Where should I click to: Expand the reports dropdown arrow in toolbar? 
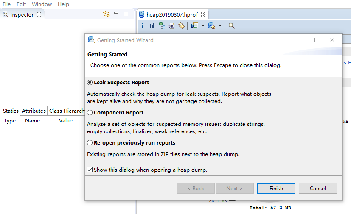pos(203,26)
